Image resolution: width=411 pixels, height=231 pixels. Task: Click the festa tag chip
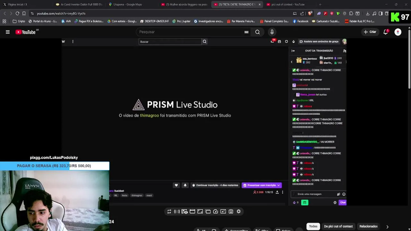tap(125, 195)
